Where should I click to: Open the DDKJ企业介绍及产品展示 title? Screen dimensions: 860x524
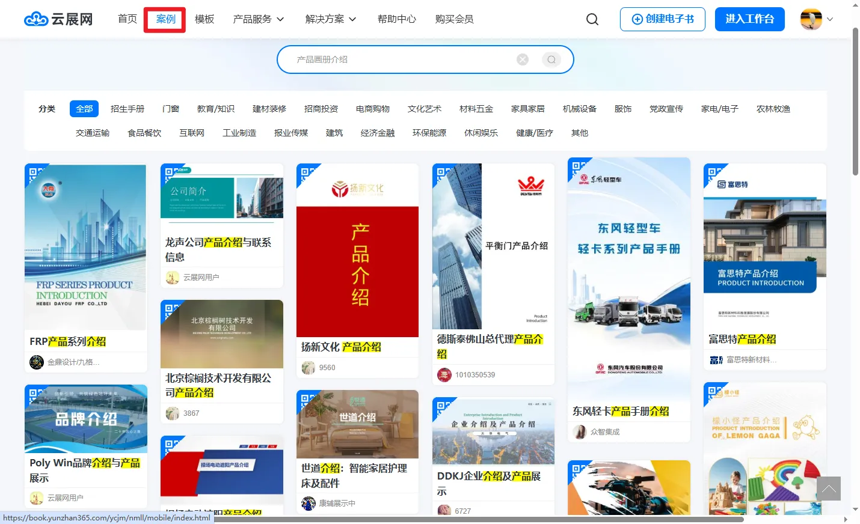click(489, 483)
